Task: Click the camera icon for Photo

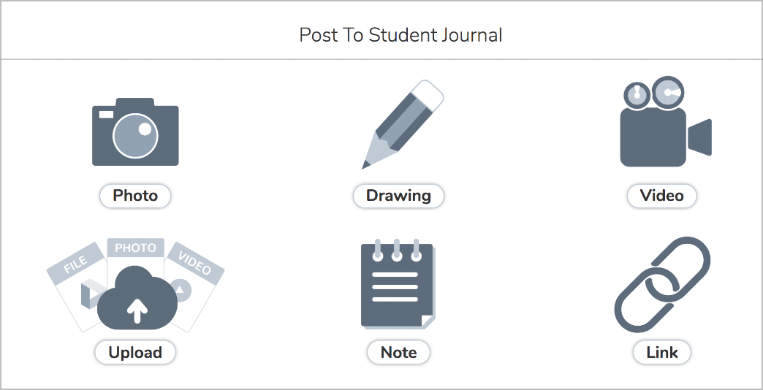Action: pyautogui.click(x=135, y=132)
